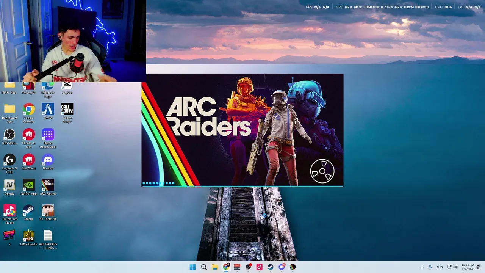Launch Among Us from the desktop

(29, 89)
